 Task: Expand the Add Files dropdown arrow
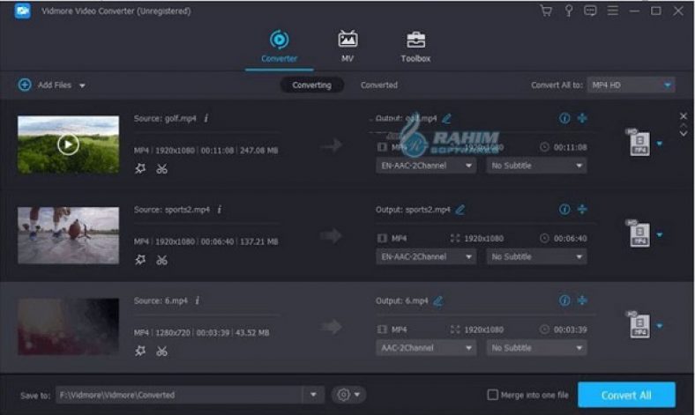[82, 85]
